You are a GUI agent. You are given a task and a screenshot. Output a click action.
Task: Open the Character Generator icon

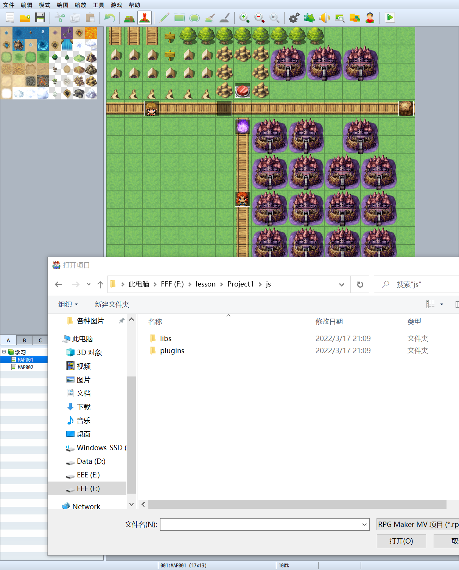pyautogui.click(x=370, y=17)
